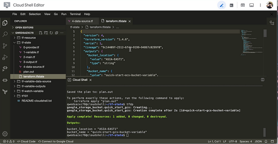The height and width of the screenshot is (144, 278).
Task: Open the Source Control view
Action: pyautogui.click(x=5, y=46)
